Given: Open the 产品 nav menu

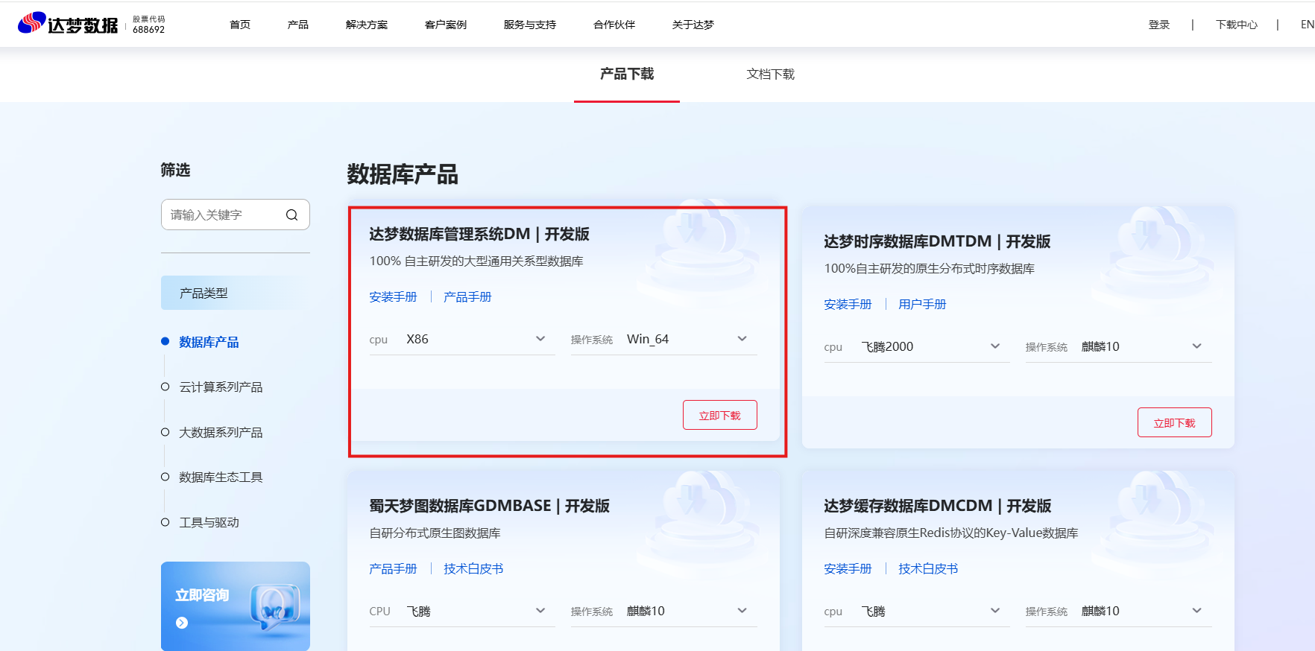Looking at the screenshot, I should click(x=298, y=25).
